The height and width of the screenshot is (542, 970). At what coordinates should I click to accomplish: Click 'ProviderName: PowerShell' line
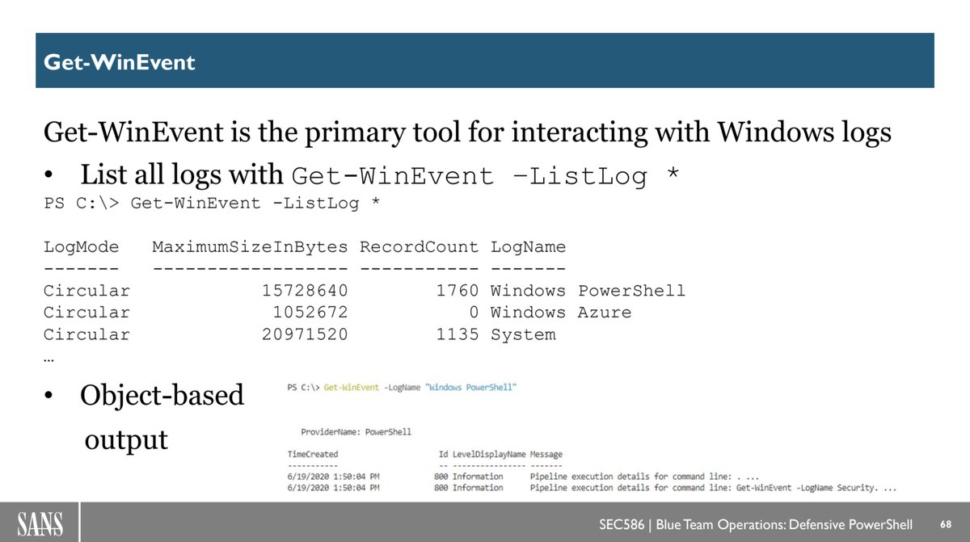click(356, 432)
